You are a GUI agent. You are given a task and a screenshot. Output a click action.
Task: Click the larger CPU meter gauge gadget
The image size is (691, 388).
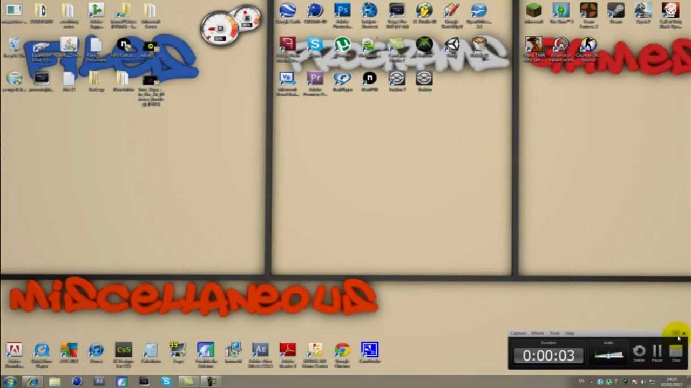click(x=221, y=30)
